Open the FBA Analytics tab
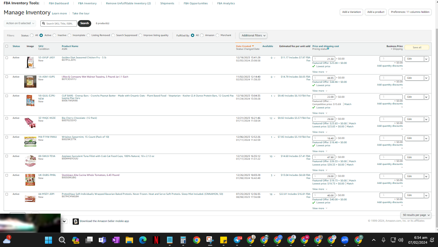Image resolution: width=438 pixels, height=247 pixels. [x=226, y=3]
